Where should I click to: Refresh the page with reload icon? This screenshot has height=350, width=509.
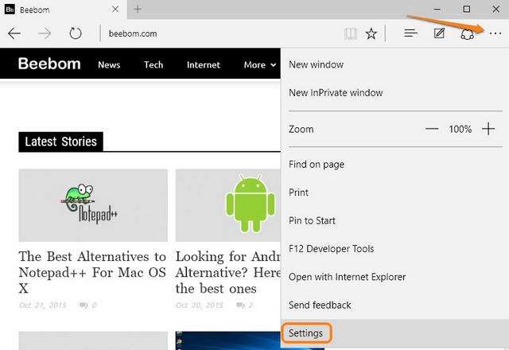coord(76,33)
